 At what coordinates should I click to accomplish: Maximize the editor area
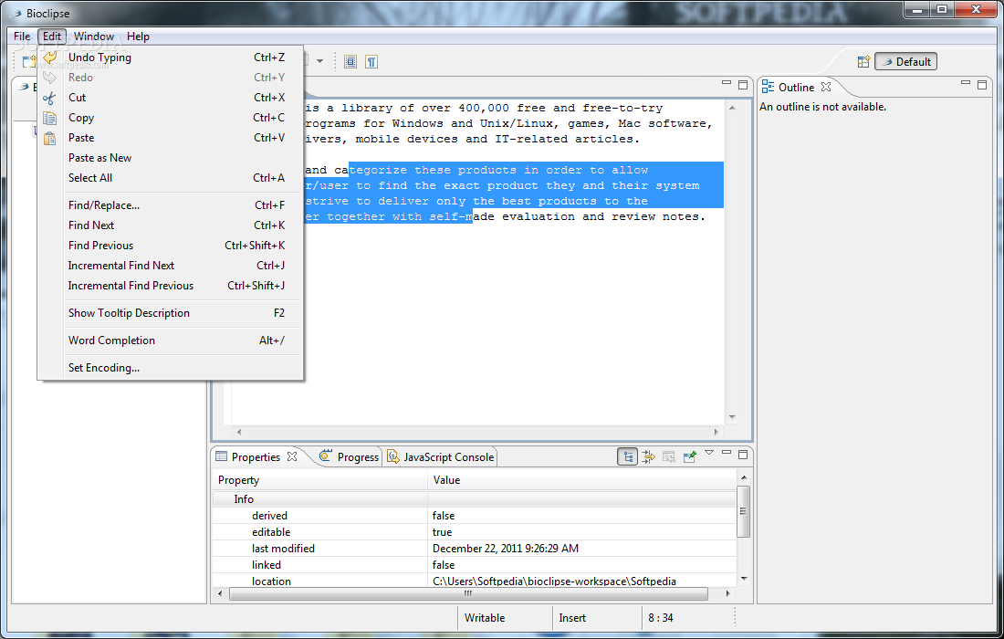(743, 85)
